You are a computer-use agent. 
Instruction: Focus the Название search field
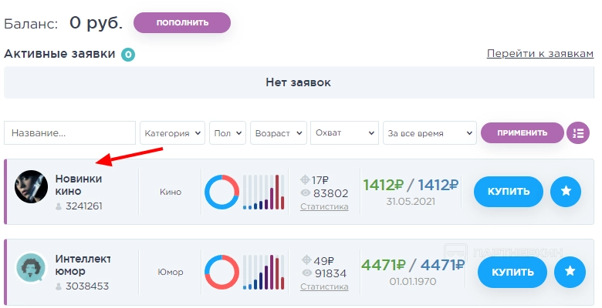point(70,133)
